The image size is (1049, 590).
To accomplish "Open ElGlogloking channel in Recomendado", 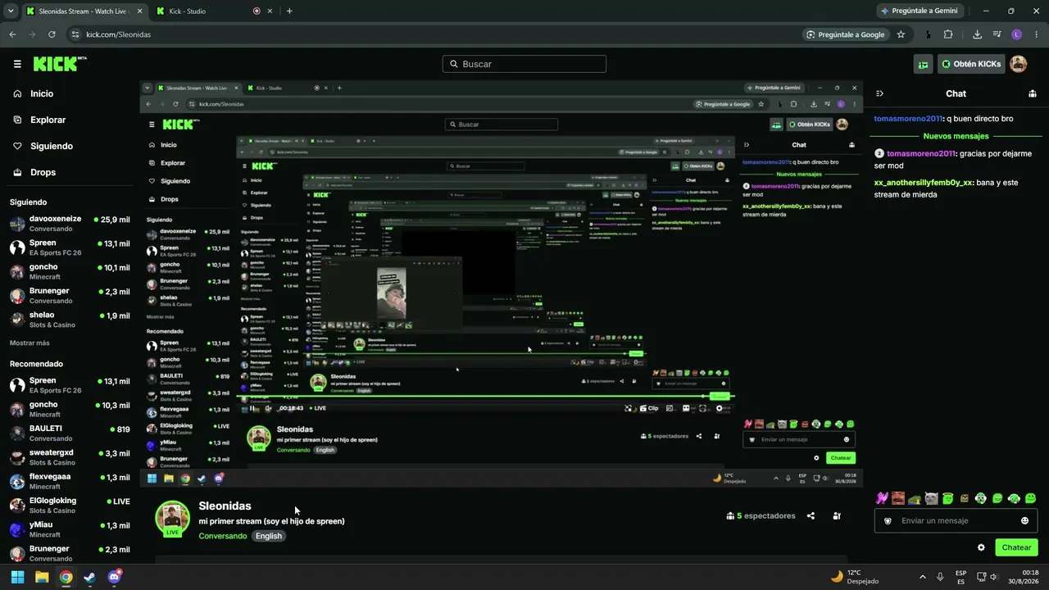I will (70, 505).
